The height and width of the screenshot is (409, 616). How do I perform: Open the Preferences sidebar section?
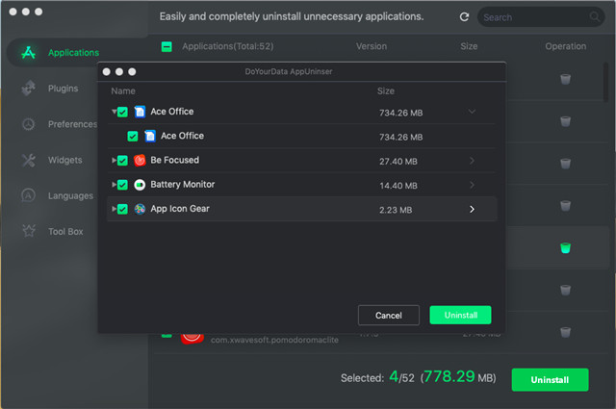click(73, 124)
